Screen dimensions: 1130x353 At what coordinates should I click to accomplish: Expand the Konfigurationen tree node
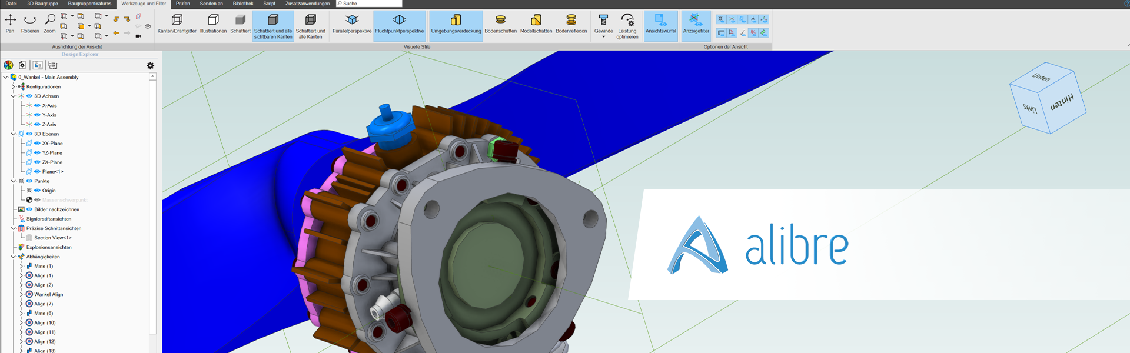(x=14, y=87)
